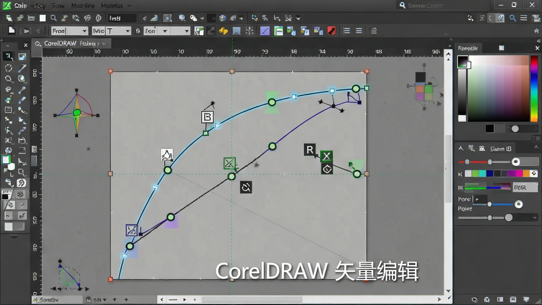Pick a color in the gradient field
Image resolution: width=542 pixels, height=305 pixels.
coord(498,88)
